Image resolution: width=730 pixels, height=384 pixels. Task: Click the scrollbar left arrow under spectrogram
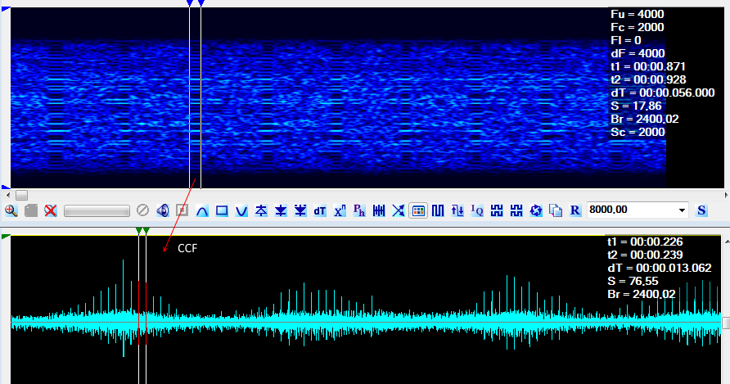point(7,195)
